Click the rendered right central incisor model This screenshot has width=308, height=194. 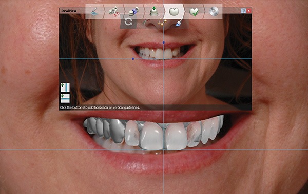(151, 136)
